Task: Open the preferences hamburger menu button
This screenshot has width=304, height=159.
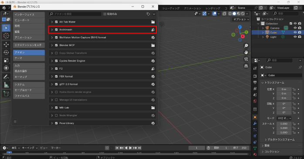Action: coord(15,122)
